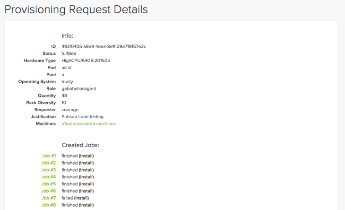Screen dimensions: 345x210
Task: Click the Created Jobs section heading
Action: tap(80, 145)
